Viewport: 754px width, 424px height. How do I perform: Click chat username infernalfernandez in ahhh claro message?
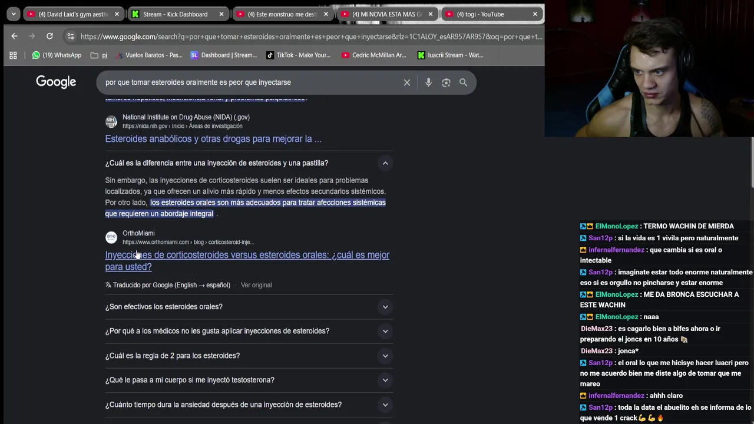click(616, 396)
